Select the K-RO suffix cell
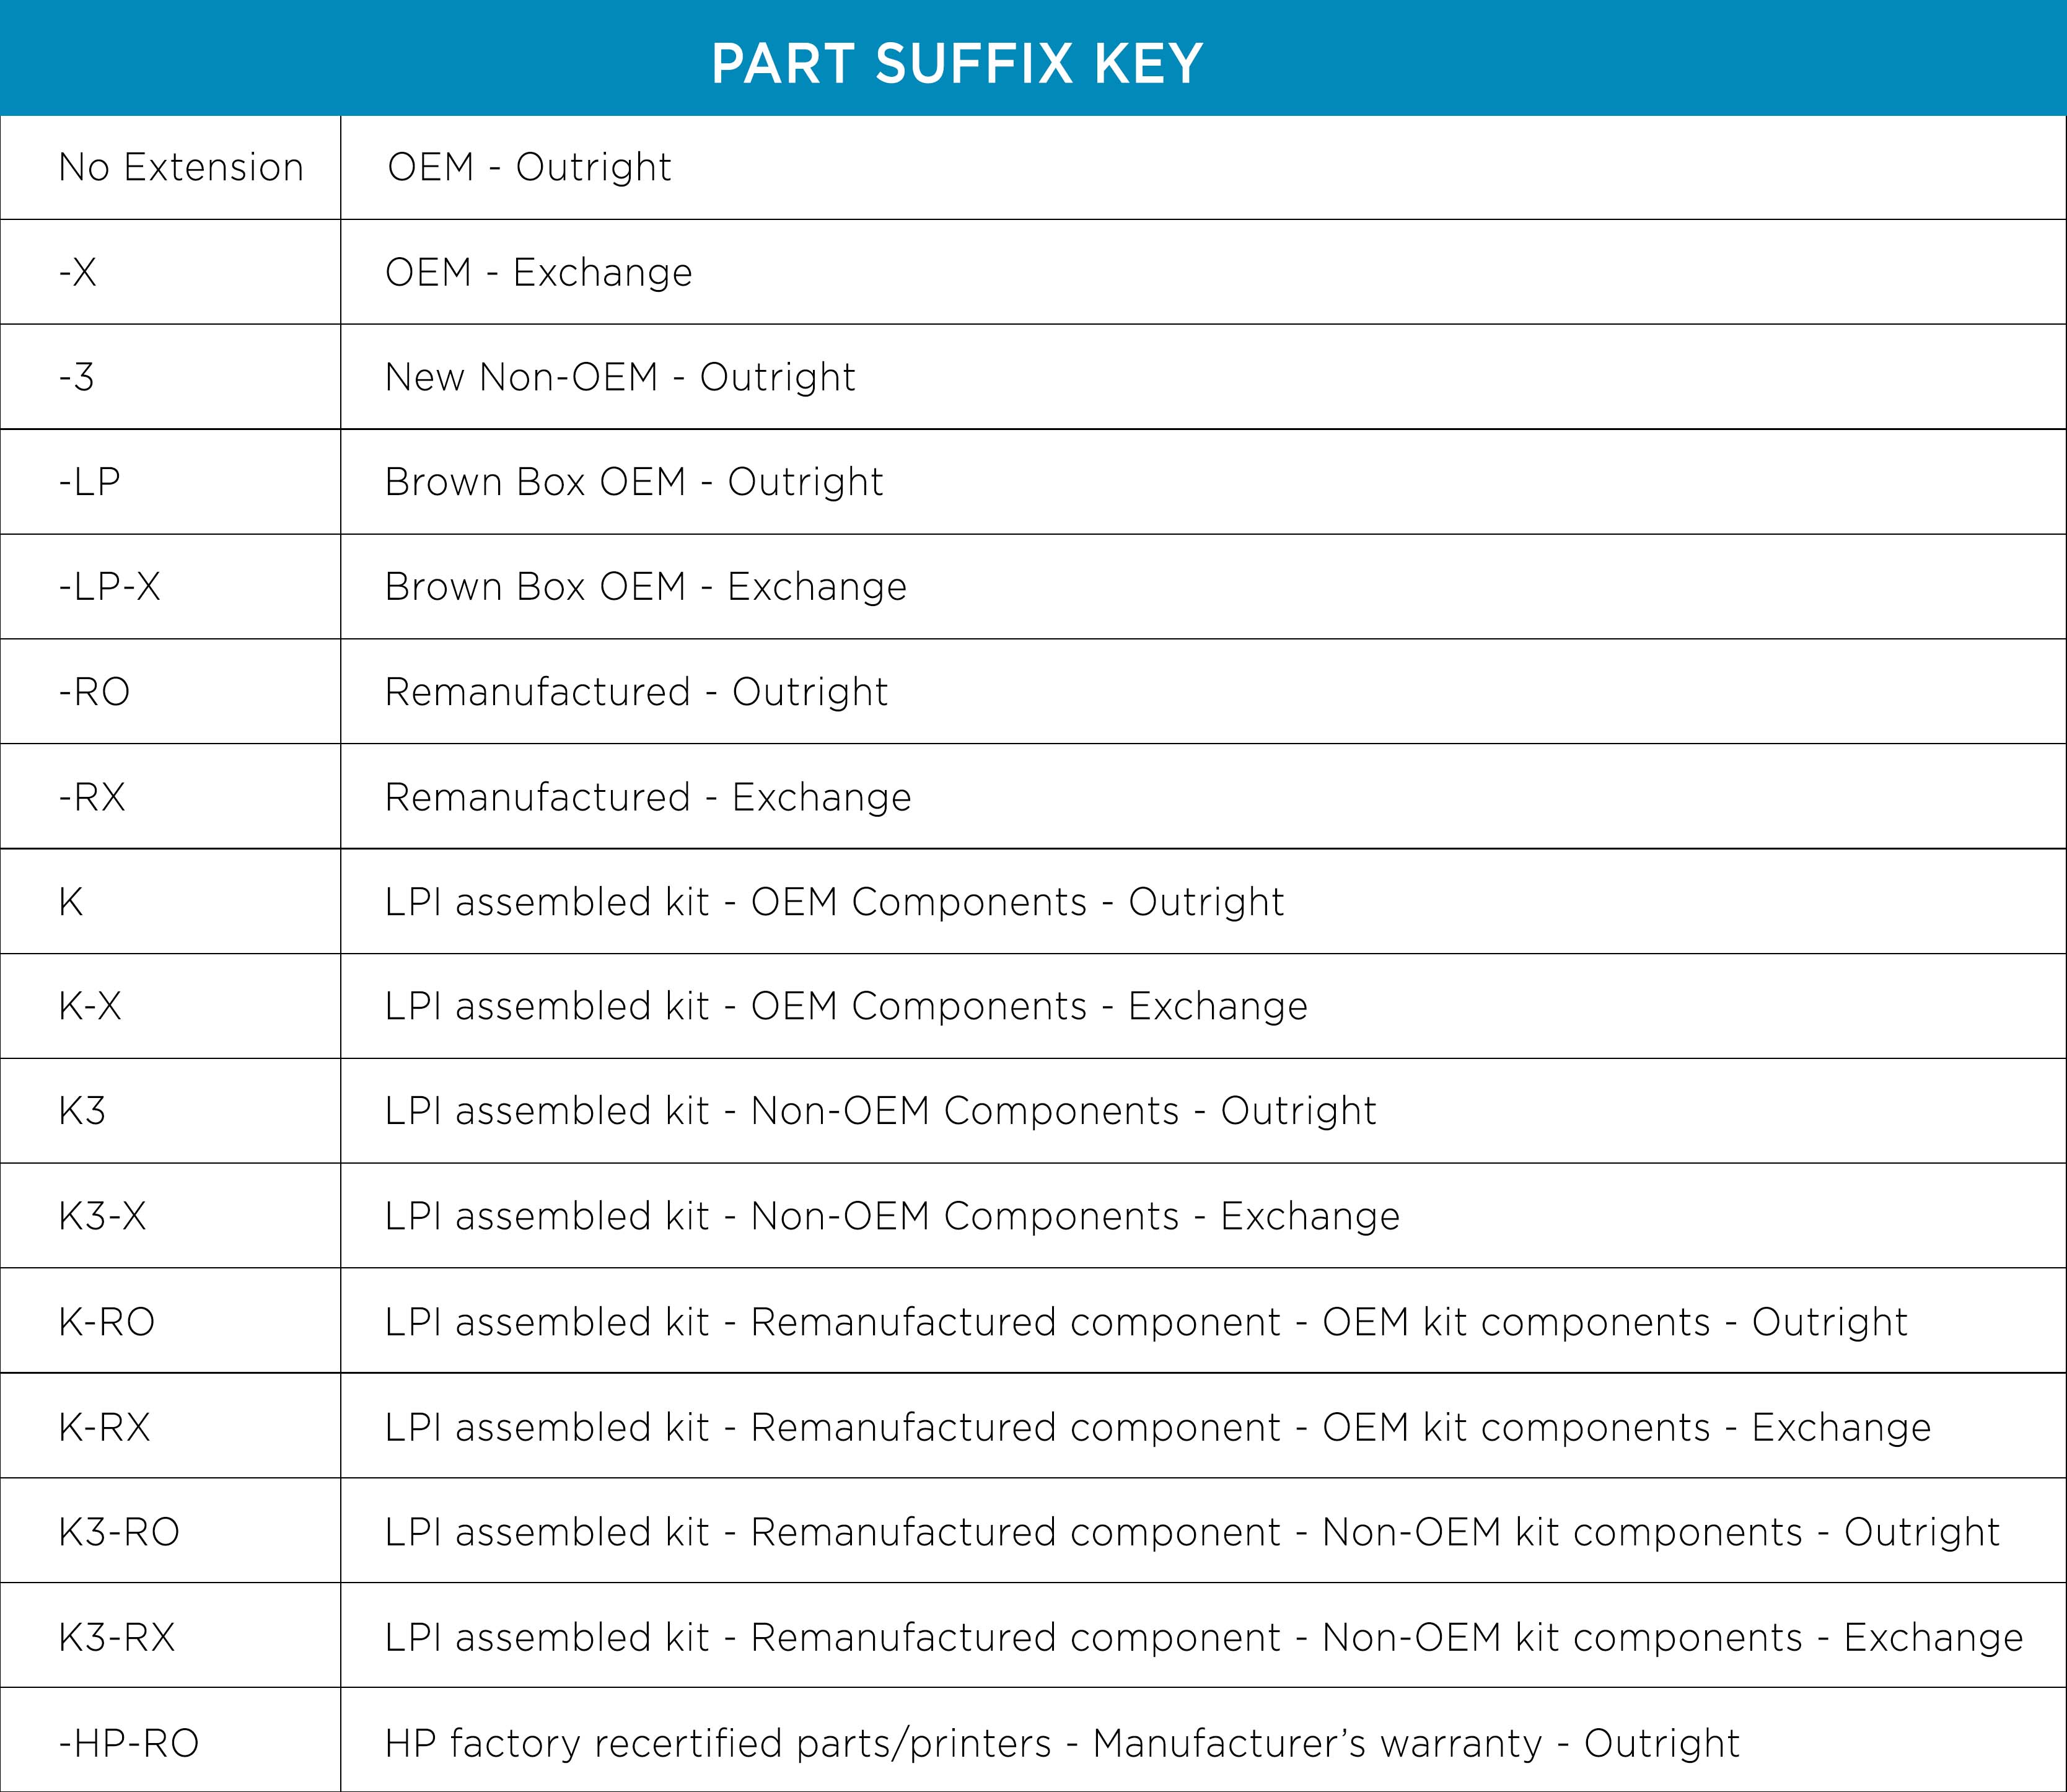Viewport: 2067px width, 1792px height. (x=170, y=1321)
